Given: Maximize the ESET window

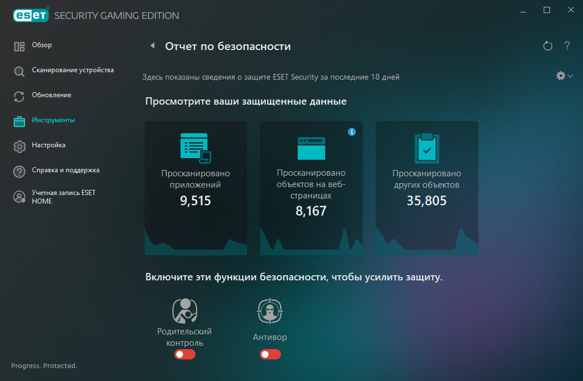Looking at the screenshot, I should tap(547, 10).
